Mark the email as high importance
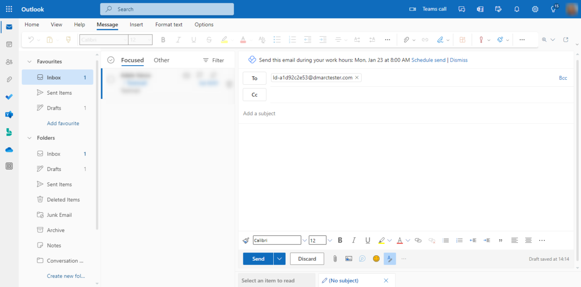The image size is (581, 287). coord(481,39)
